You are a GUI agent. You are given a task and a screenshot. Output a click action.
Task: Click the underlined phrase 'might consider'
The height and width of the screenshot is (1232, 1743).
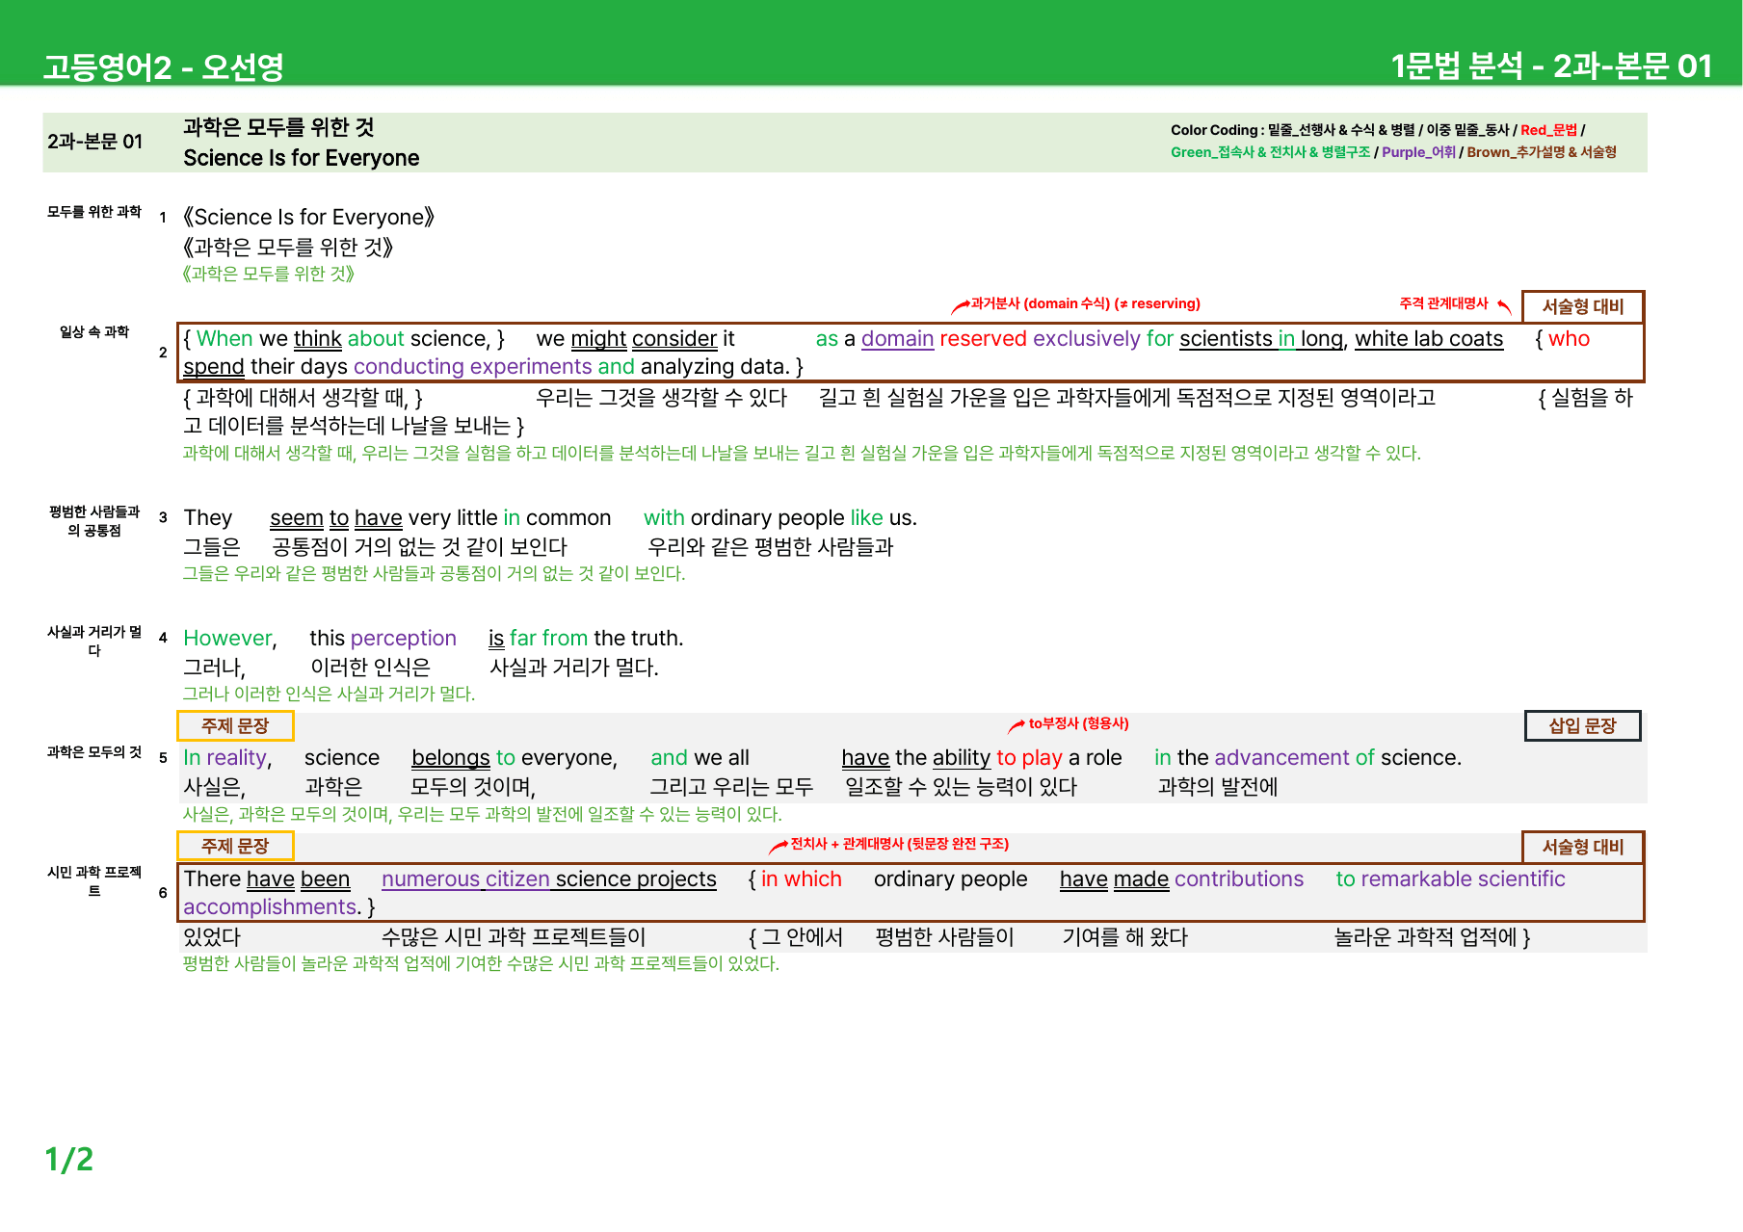tap(644, 339)
